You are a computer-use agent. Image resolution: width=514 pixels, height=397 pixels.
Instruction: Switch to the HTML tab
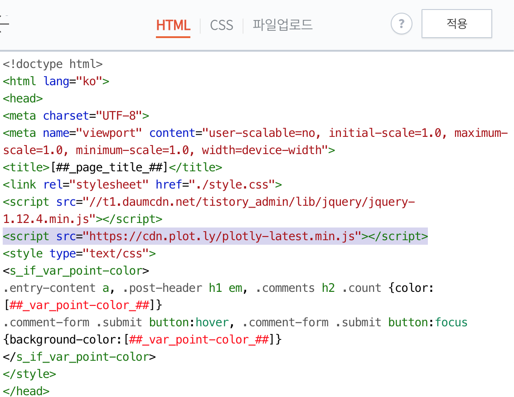(x=173, y=25)
